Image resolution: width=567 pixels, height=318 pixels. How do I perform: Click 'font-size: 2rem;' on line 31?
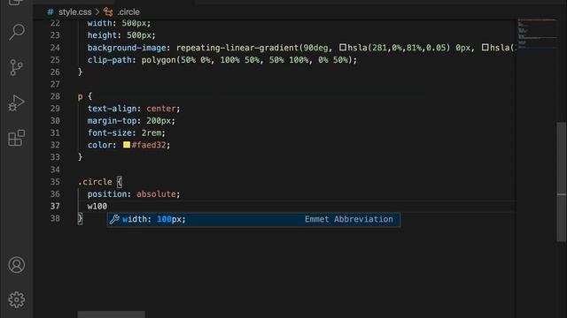tap(126, 132)
